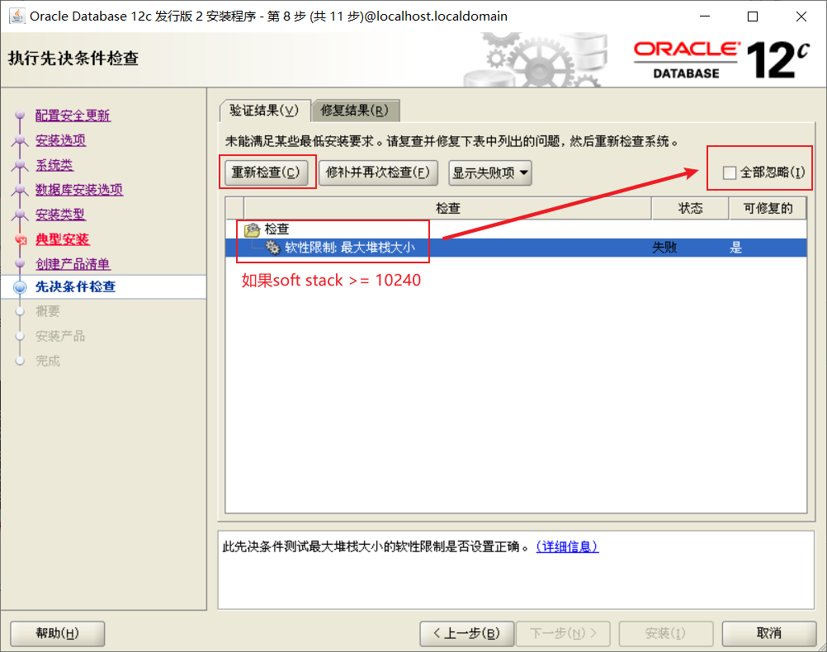
Task: Maximize the installer window
Action: (x=753, y=17)
